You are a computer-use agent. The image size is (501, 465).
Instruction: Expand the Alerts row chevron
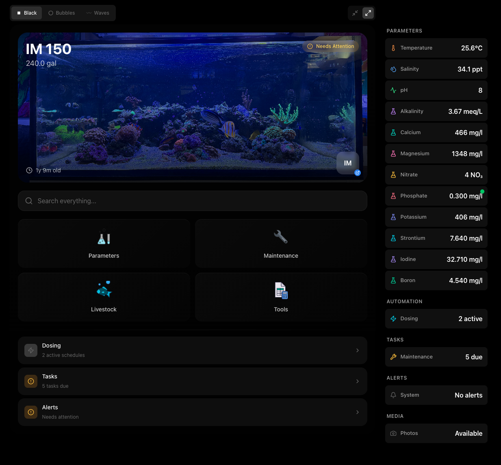coord(358,412)
